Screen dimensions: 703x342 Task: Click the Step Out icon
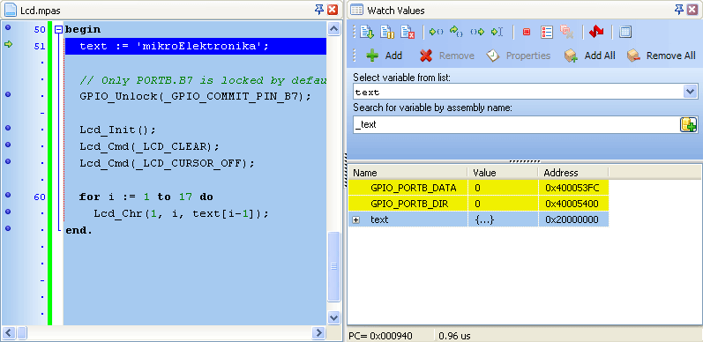(477, 32)
